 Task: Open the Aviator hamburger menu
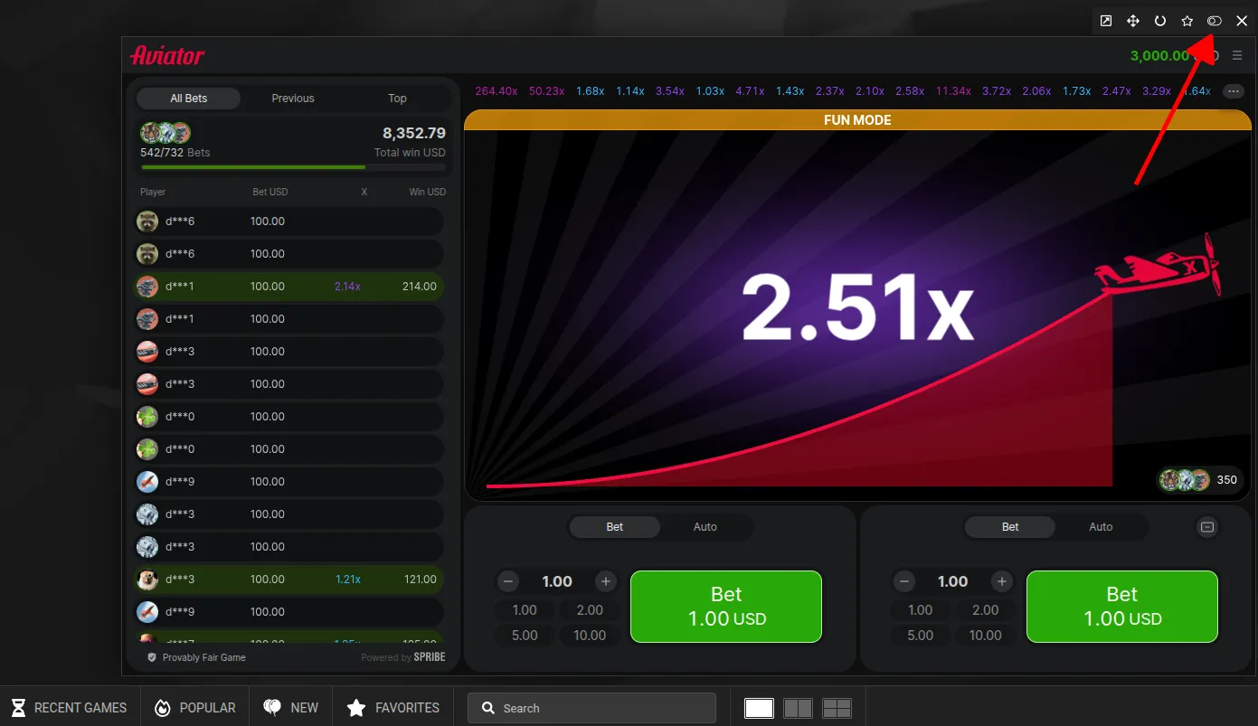pyautogui.click(x=1237, y=56)
